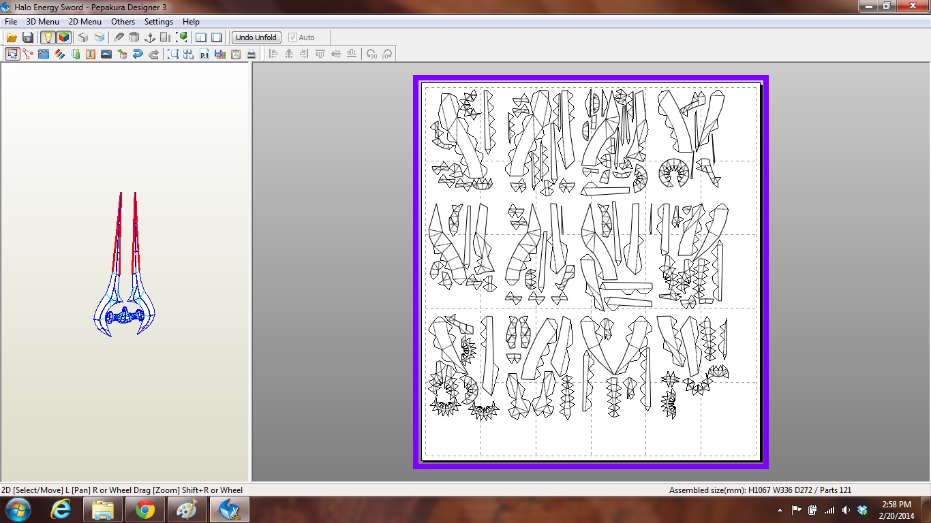Launch Google Chrome from the taskbar
This screenshot has height=523, width=931.
144,509
